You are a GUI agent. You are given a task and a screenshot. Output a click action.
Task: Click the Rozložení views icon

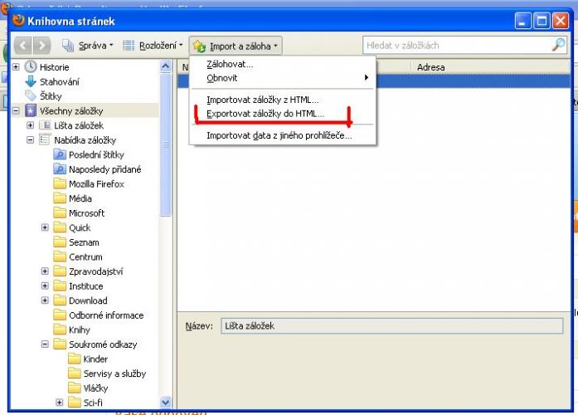point(129,46)
